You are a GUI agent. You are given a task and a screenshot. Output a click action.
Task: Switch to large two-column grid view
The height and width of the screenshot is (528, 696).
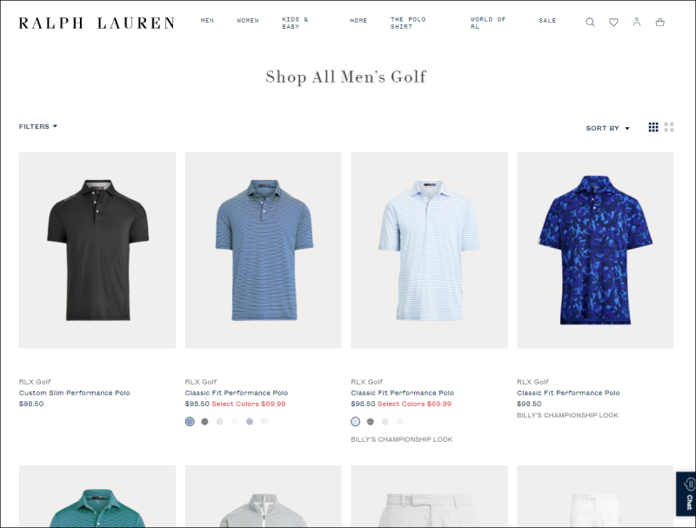pos(669,127)
